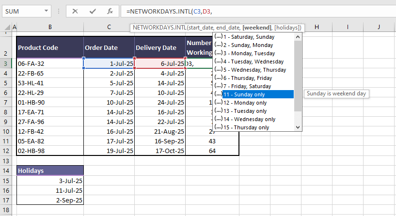Click the Product Code header cell
Viewport: 396px width, 216px height.
tap(50, 47)
